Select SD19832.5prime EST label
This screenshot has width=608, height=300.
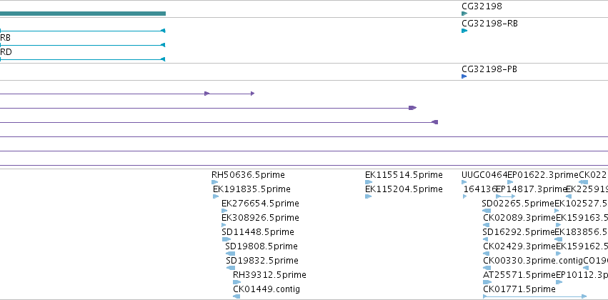(x=262, y=261)
